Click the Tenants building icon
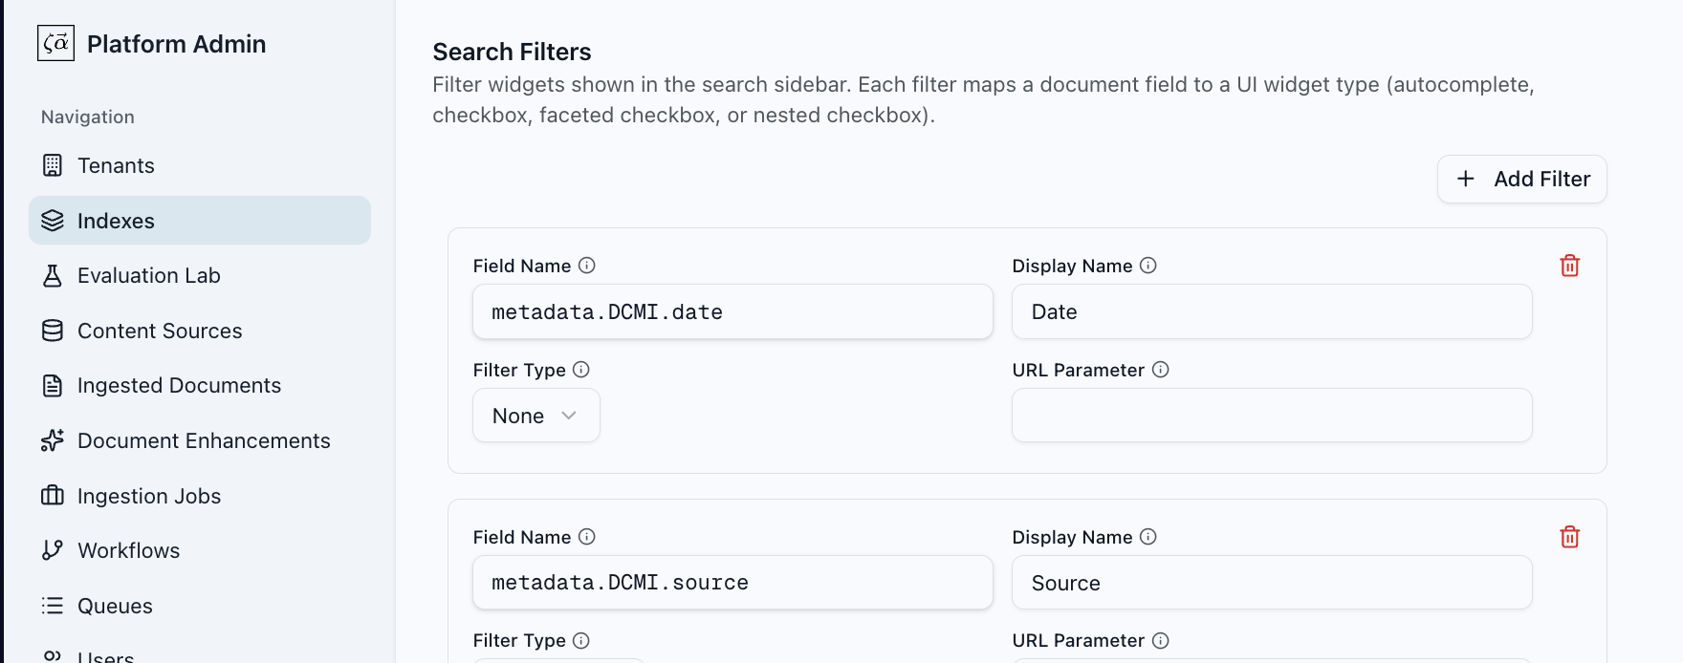Image resolution: width=1683 pixels, height=663 pixels. 53,165
